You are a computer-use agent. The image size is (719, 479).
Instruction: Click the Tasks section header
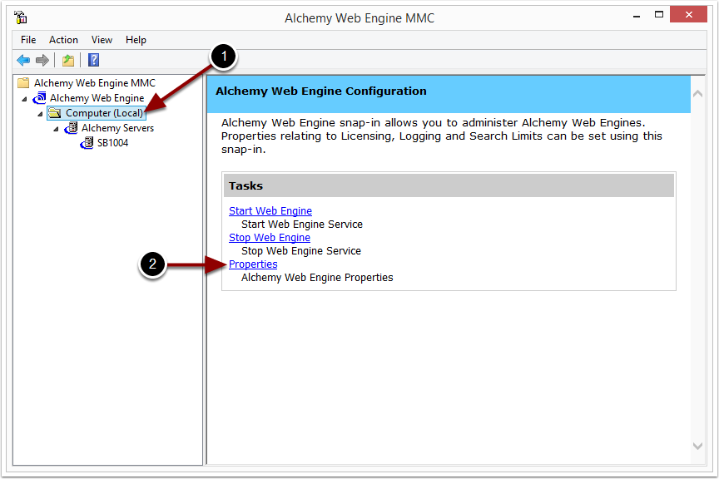pos(449,185)
